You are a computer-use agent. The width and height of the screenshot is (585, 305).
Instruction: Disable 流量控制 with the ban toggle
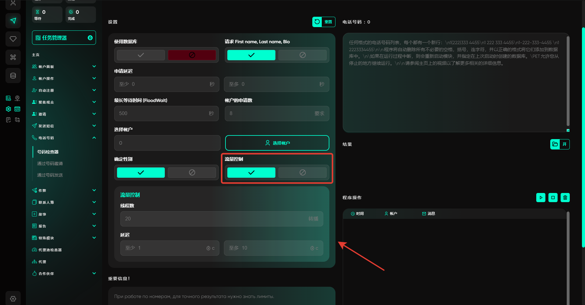(302, 173)
